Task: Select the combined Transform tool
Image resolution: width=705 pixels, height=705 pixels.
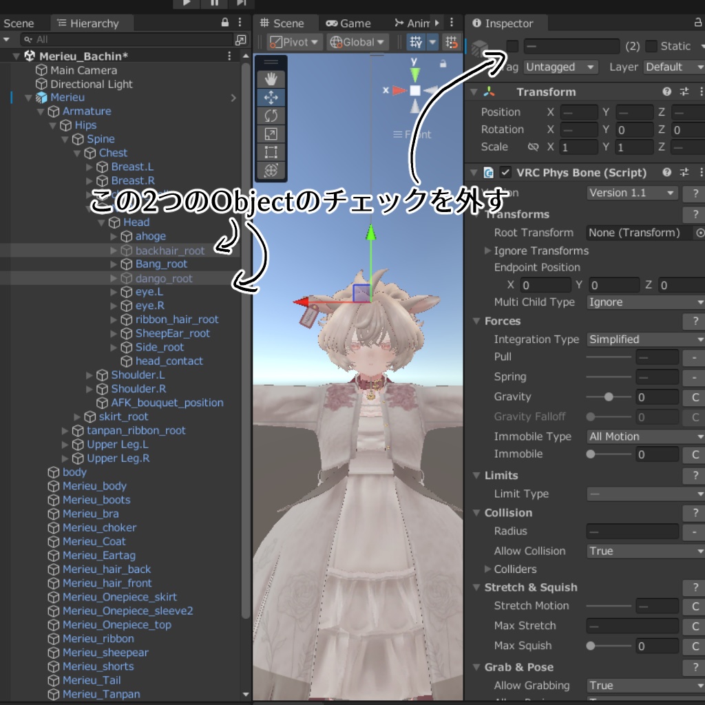Action: tap(271, 171)
